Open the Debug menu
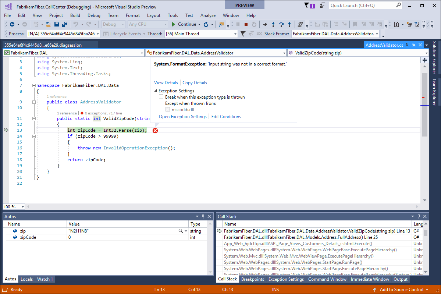 pos(94,15)
